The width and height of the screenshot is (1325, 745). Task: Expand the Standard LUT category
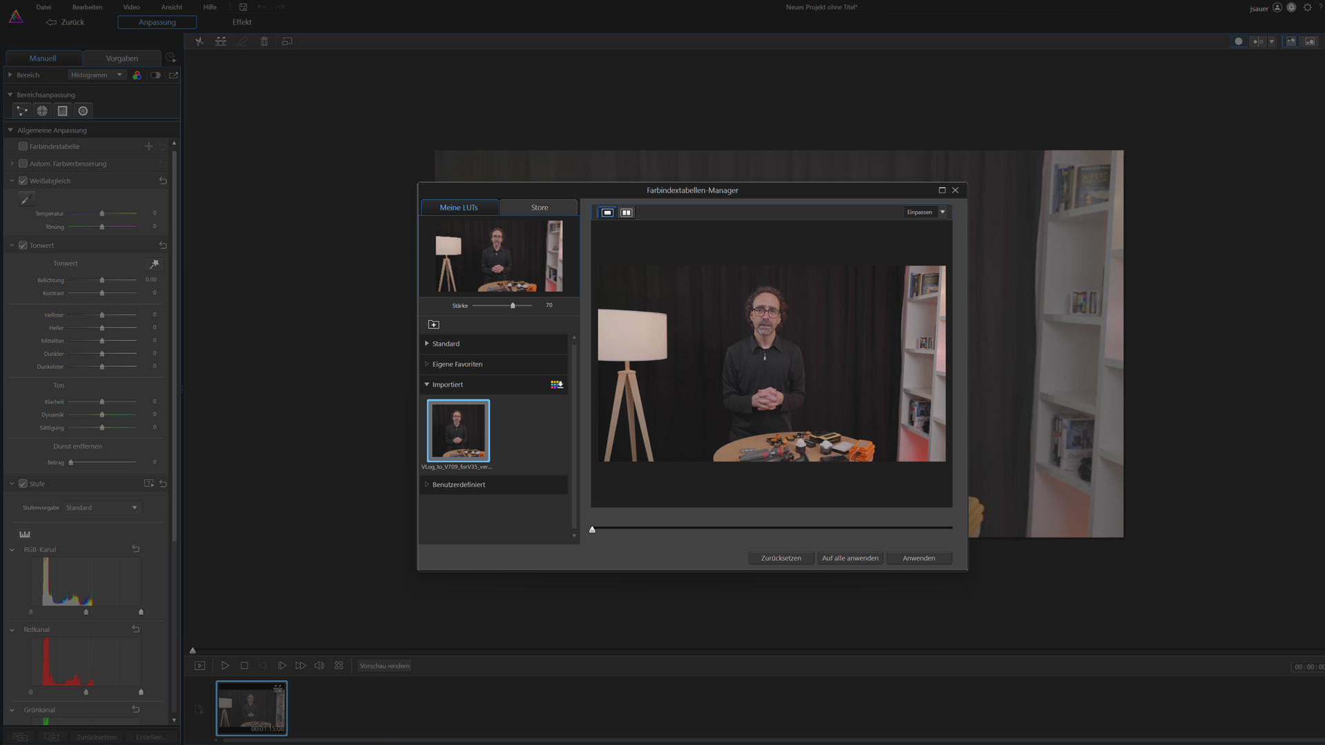click(446, 344)
